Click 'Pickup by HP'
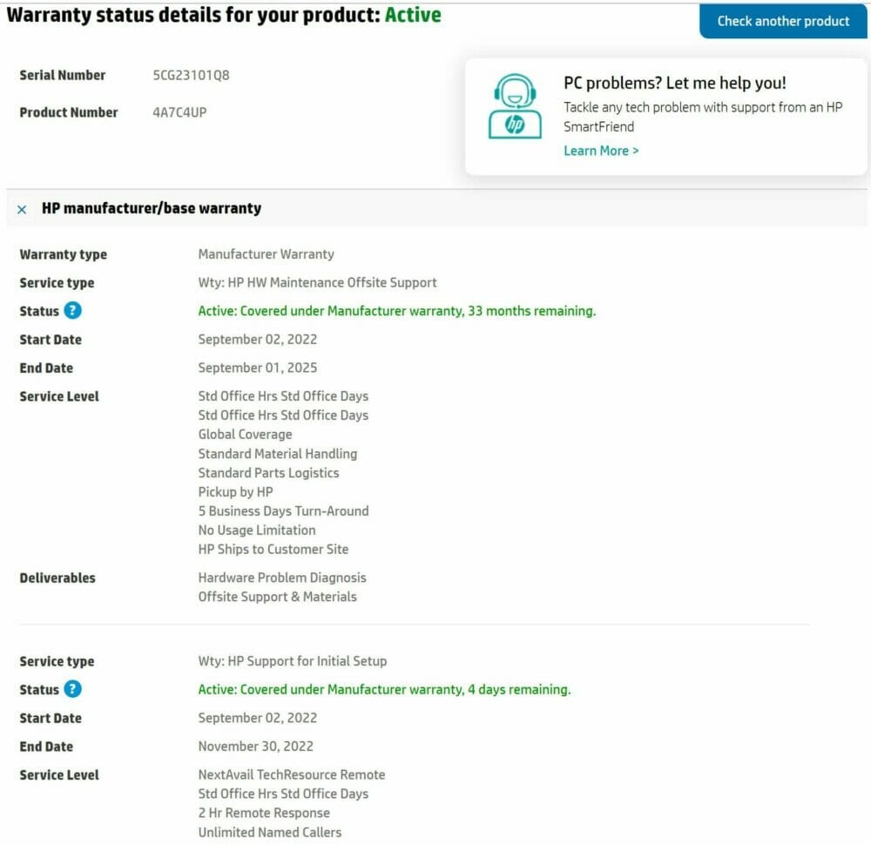The image size is (871, 845). click(235, 491)
